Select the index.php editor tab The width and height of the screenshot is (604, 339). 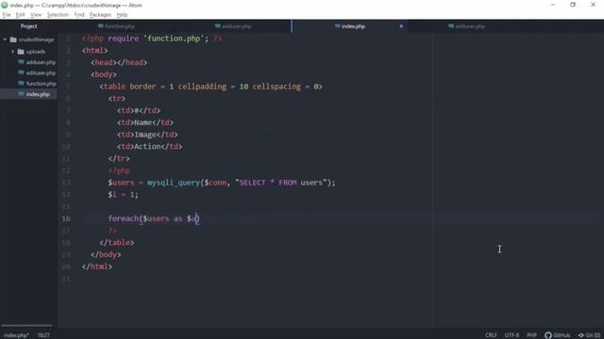(x=350, y=26)
